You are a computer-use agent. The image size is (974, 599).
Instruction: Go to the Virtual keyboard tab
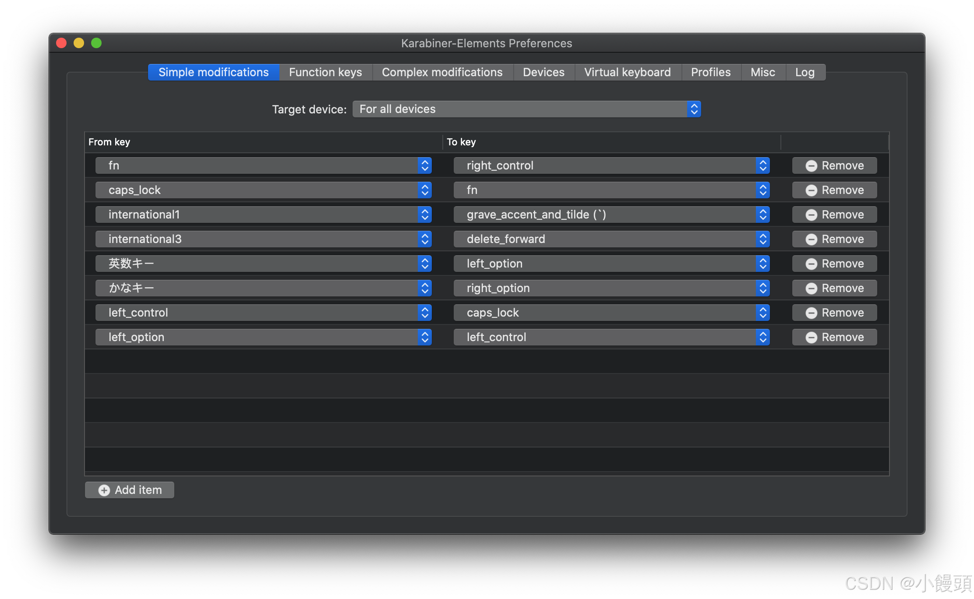pyautogui.click(x=628, y=72)
